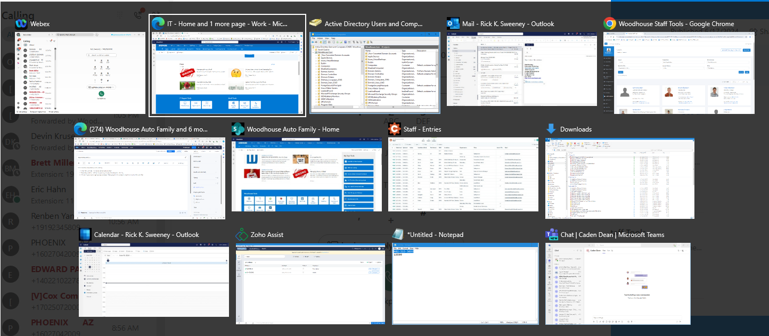
Task: Select the Zoho Assist window preview
Action: click(310, 283)
